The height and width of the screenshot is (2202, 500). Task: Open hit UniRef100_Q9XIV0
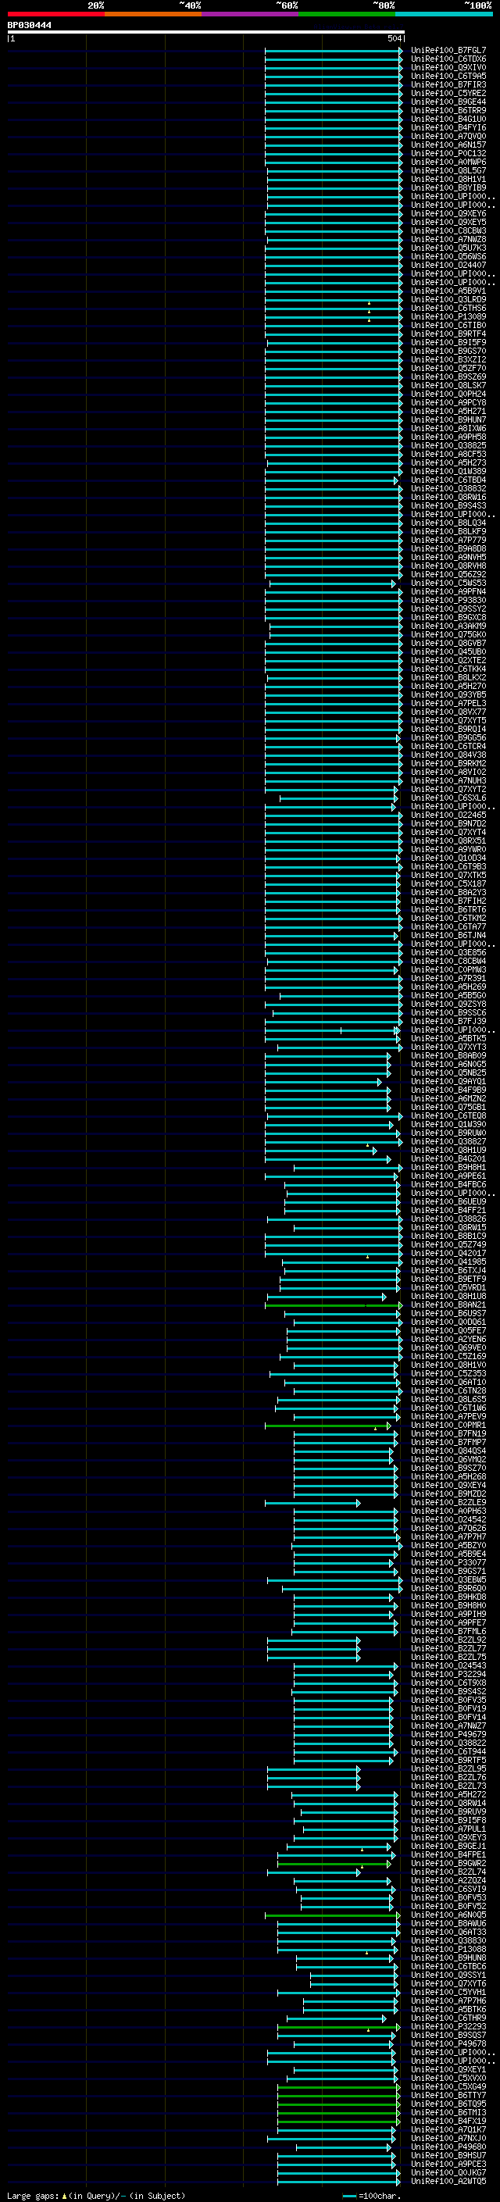pyautogui.click(x=448, y=67)
